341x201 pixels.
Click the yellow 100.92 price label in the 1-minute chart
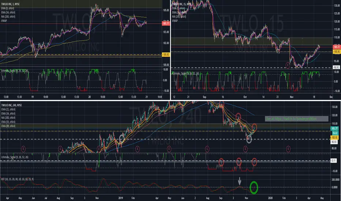pyautogui.click(x=166, y=54)
